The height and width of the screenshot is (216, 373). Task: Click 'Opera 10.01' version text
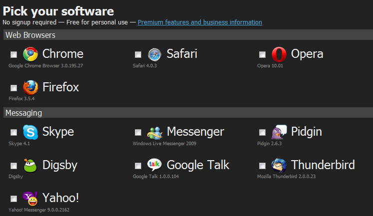pos(270,66)
